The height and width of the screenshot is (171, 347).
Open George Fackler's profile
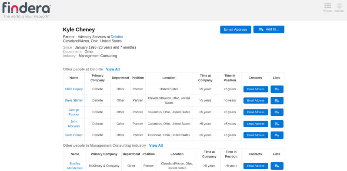(73, 112)
